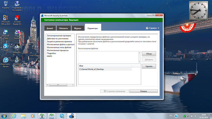Open the Windows Start menu
Viewport: 212px width, 119px height.
click(4, 116)
